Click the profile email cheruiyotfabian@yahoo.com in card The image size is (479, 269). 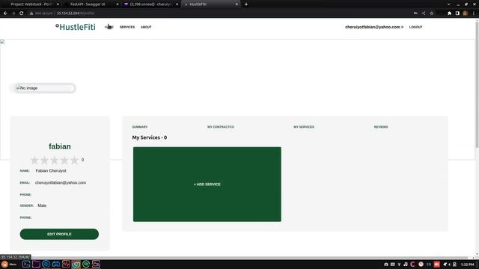click(61, 182)
